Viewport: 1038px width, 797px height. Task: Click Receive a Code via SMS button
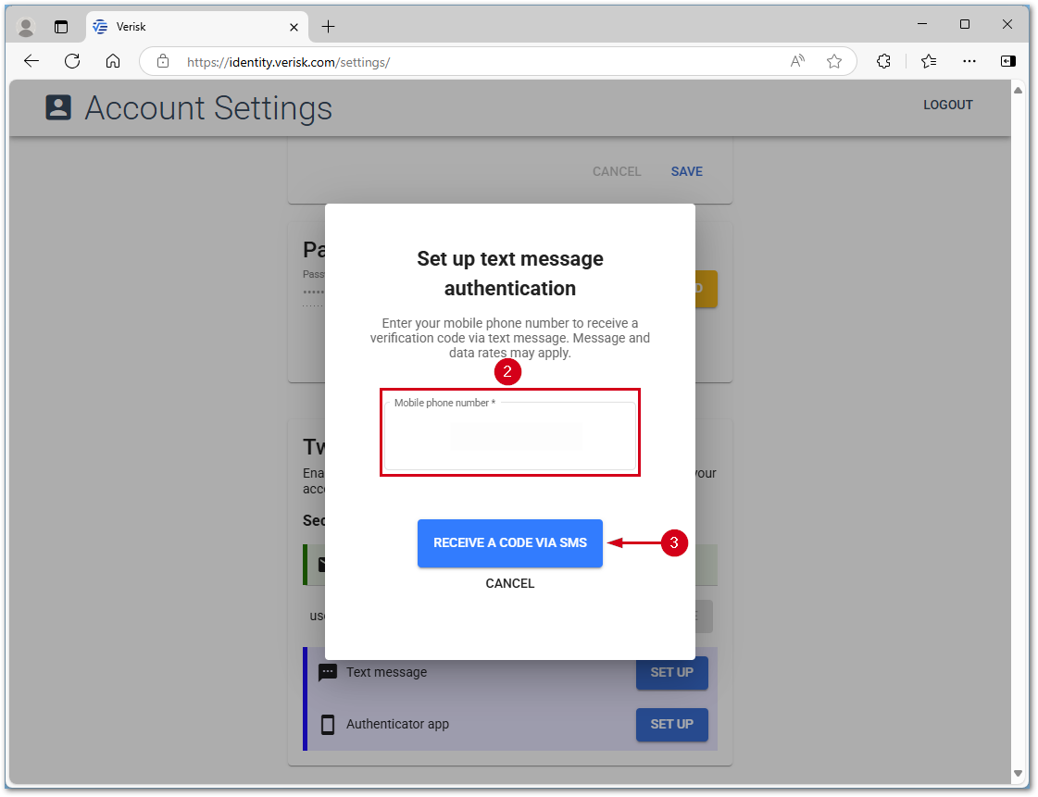pyautogui.click(x=509, y=542)
